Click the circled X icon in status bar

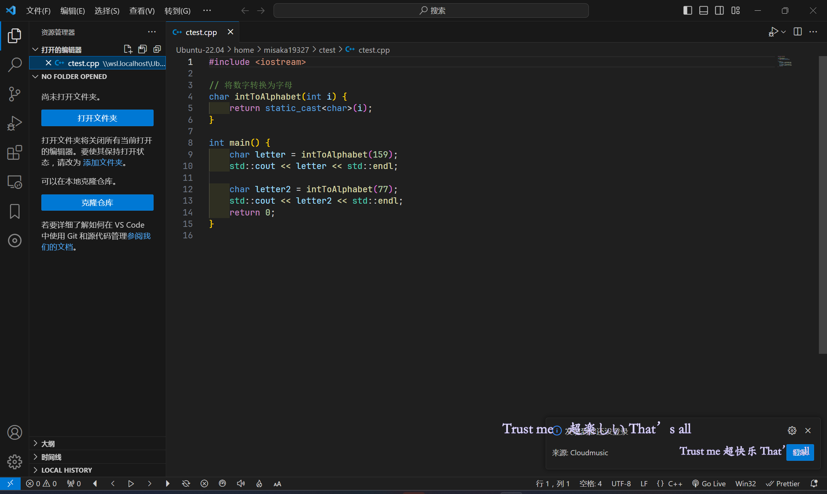pos(204,484)
